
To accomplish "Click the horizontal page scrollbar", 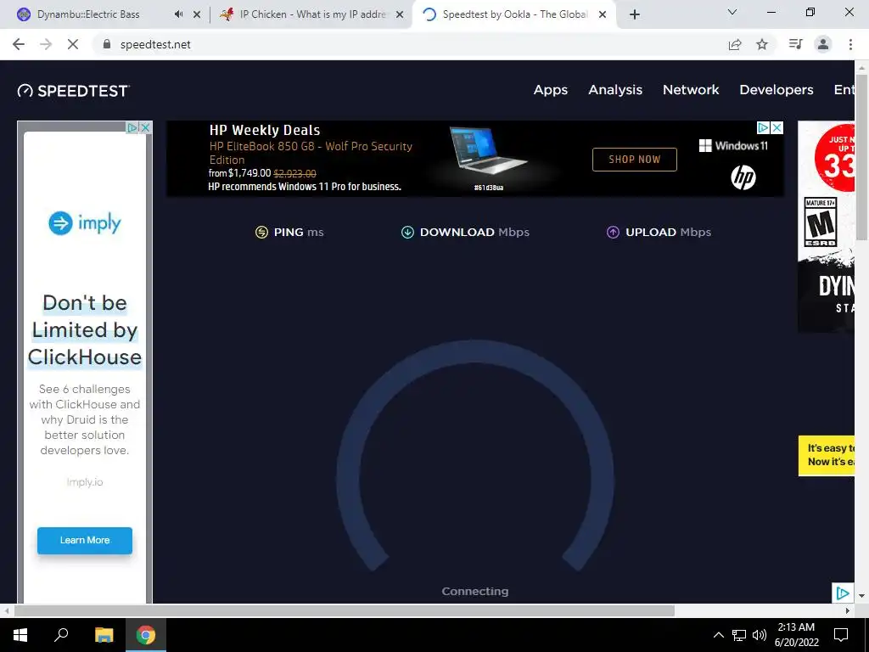I will pos(344,610).
